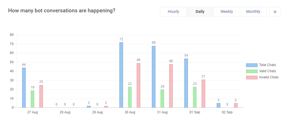Hide the Total Chats series label

(267, 65)
